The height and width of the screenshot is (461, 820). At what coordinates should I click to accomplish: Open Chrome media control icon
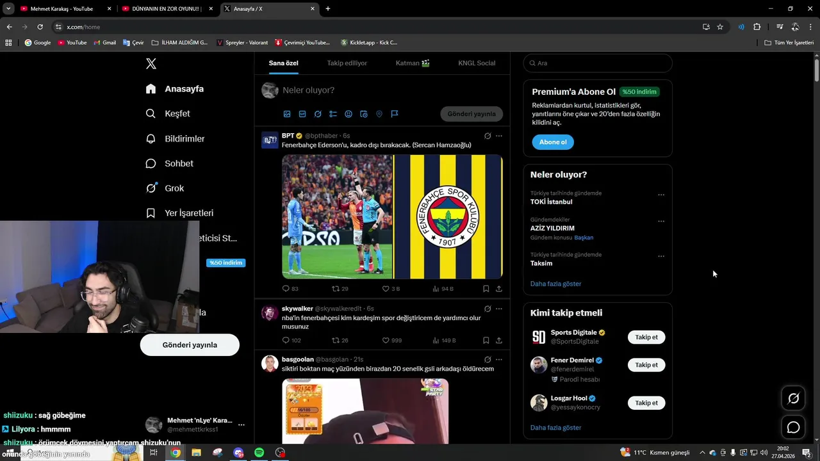[780, 27]
